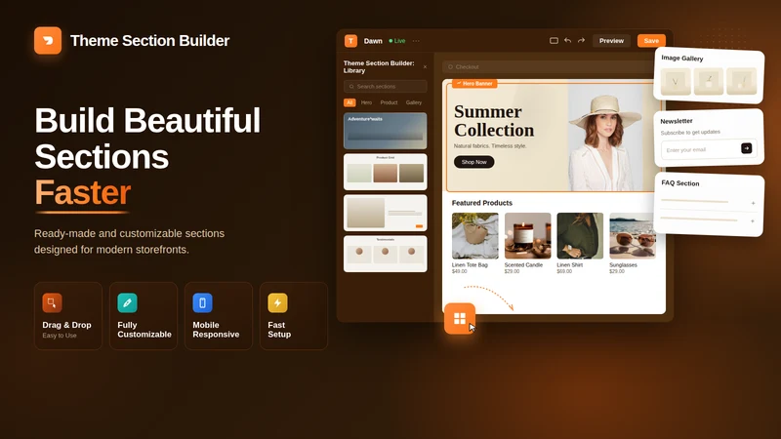The height and width of the screenshot is (439, 781).
Task: Click the Preview button
Action: 611,41
